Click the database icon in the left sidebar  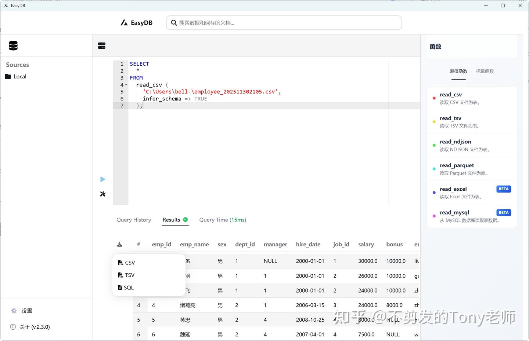tap(13, 45)
